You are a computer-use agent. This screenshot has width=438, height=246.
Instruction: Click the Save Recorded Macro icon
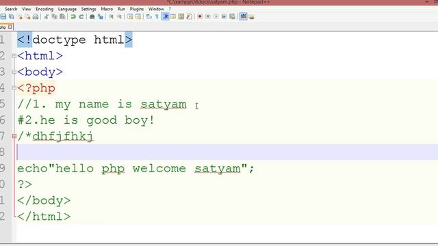(232, 16)
